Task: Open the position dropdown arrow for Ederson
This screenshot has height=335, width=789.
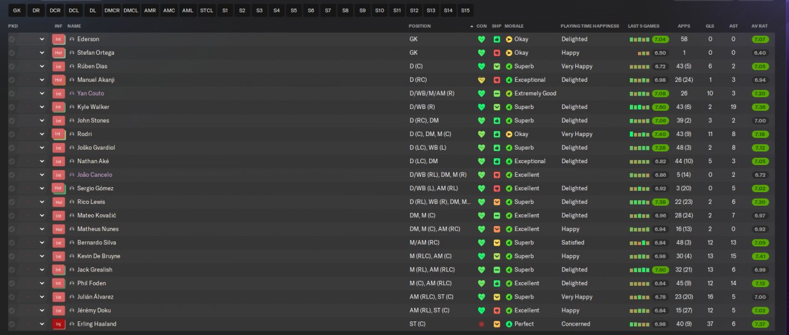Action: [42, 39]
